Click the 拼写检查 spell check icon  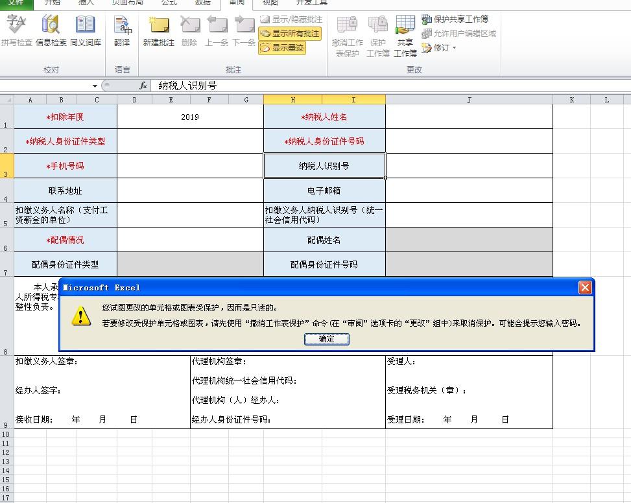(x=16, y=30)
